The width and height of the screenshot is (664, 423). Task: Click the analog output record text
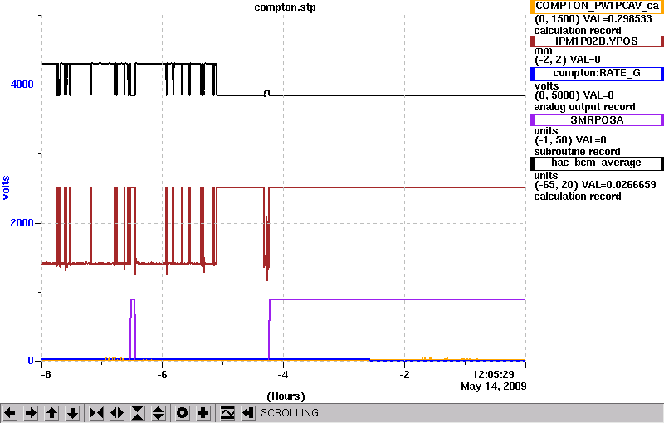coord(584,107)
